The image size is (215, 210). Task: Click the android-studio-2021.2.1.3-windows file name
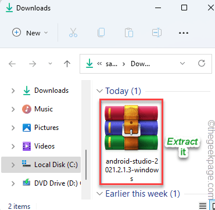click(131, 171)
